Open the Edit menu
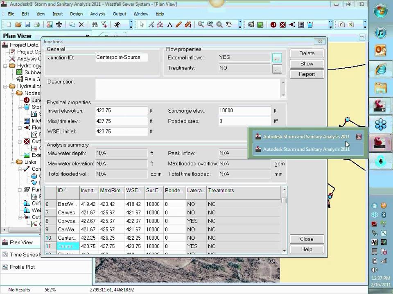This screenshot has width=393, height=294. tap(25, 14)
